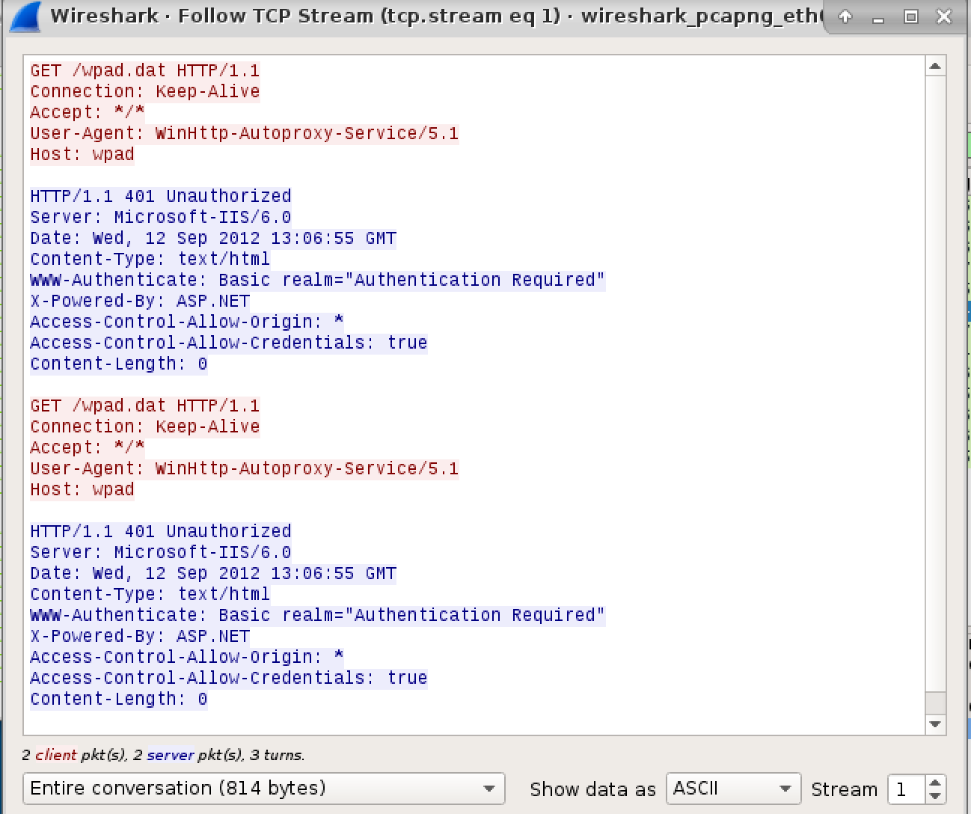Increment the Stream number stepper
This screenshot has height=814, width=971.
pos(935,782)
